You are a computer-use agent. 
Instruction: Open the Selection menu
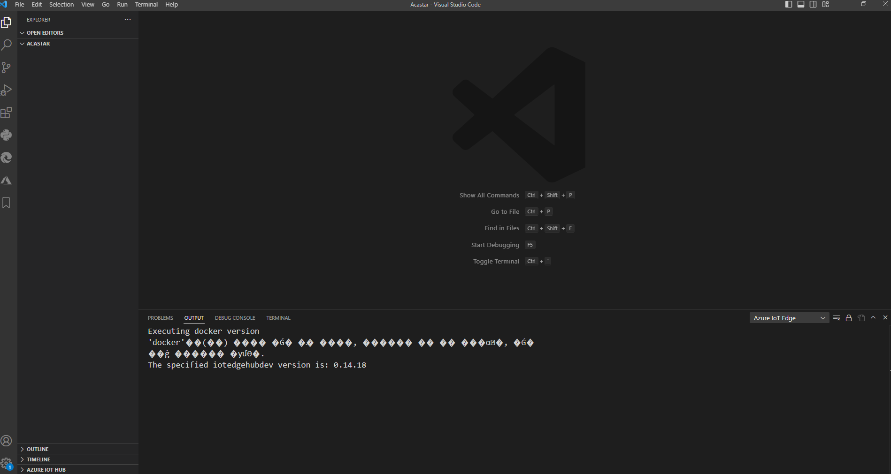click(61, 4)
